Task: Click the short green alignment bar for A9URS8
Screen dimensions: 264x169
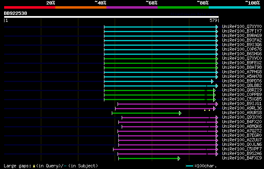Action: [x=146, y=113]
